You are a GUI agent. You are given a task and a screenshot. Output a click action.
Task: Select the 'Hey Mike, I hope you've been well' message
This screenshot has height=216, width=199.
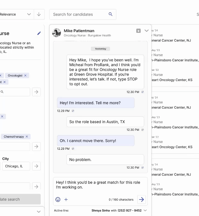(x=105, y=72)
